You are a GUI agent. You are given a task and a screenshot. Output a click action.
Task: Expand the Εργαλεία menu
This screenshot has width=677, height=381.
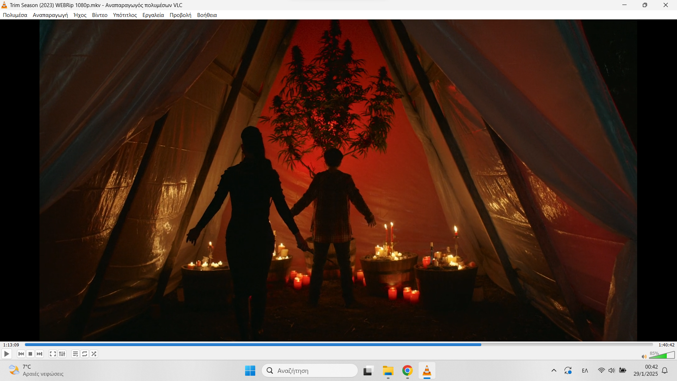[153, 15]
